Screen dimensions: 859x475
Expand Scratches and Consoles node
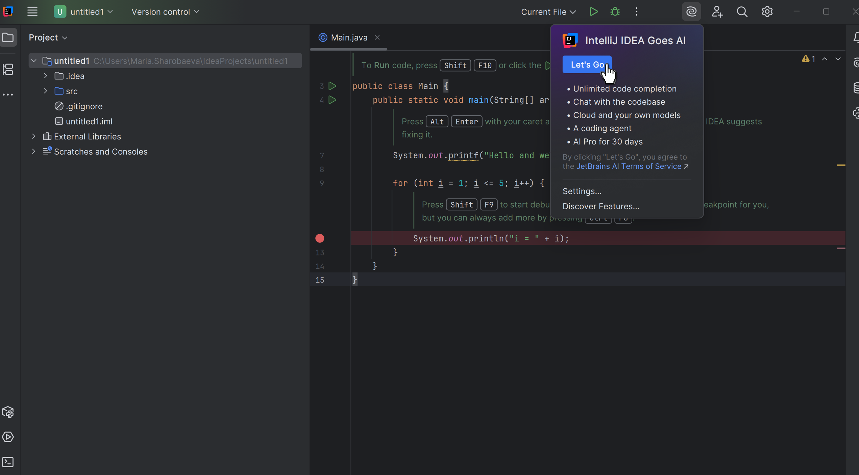pyautogui.click(x=34, y=152)
